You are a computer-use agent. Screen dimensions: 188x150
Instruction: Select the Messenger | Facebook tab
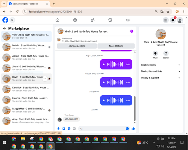click(x=29, y=4)
